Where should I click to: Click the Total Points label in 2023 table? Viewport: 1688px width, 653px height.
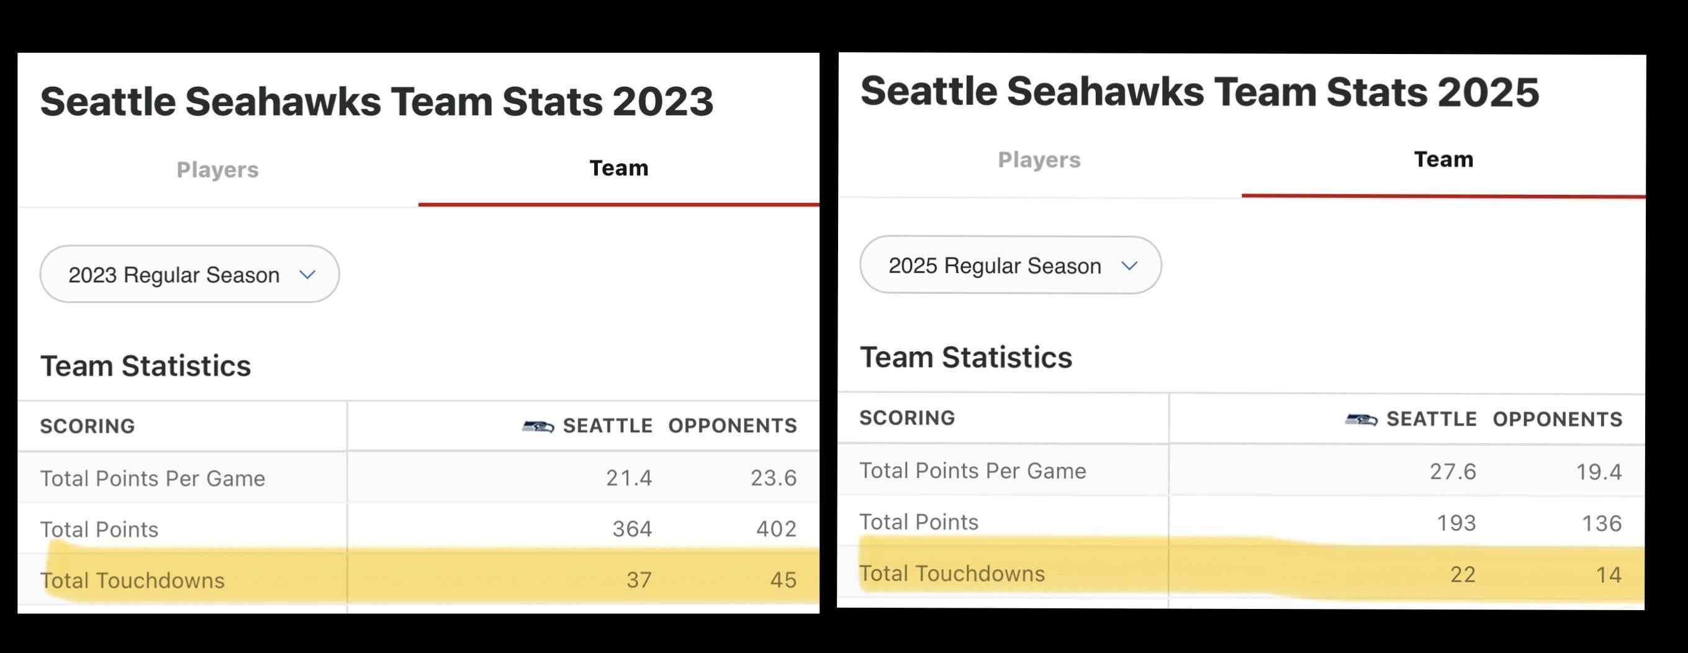(99, 529)
